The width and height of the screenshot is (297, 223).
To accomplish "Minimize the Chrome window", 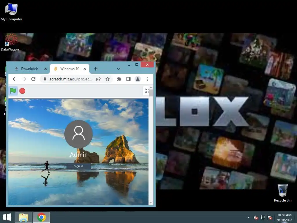I will click(x=129, y=65).
